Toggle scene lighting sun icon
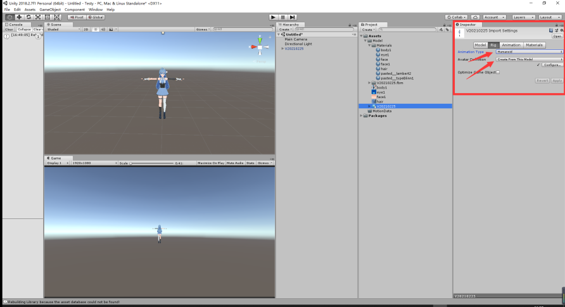565x307 pixels. point(96,30)
